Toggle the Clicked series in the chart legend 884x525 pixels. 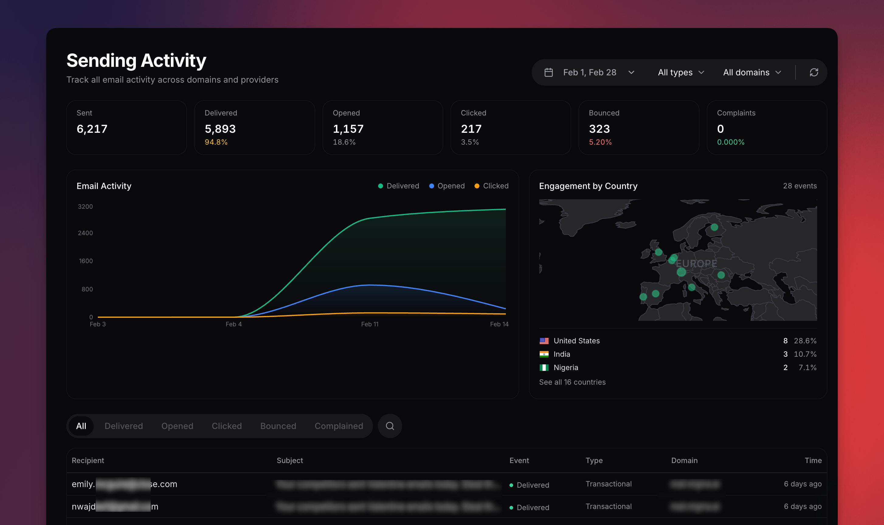[496, 186]
